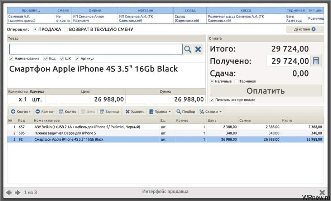Toggle the Наименование search checkbox
The width and height of the screenshot is (331, 201).
pyautogui.click(x=11, y=59)
